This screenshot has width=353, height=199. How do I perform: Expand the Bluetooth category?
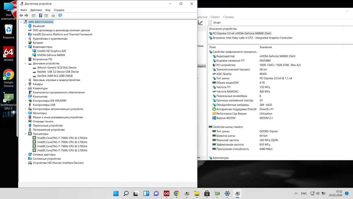(25, 26)
